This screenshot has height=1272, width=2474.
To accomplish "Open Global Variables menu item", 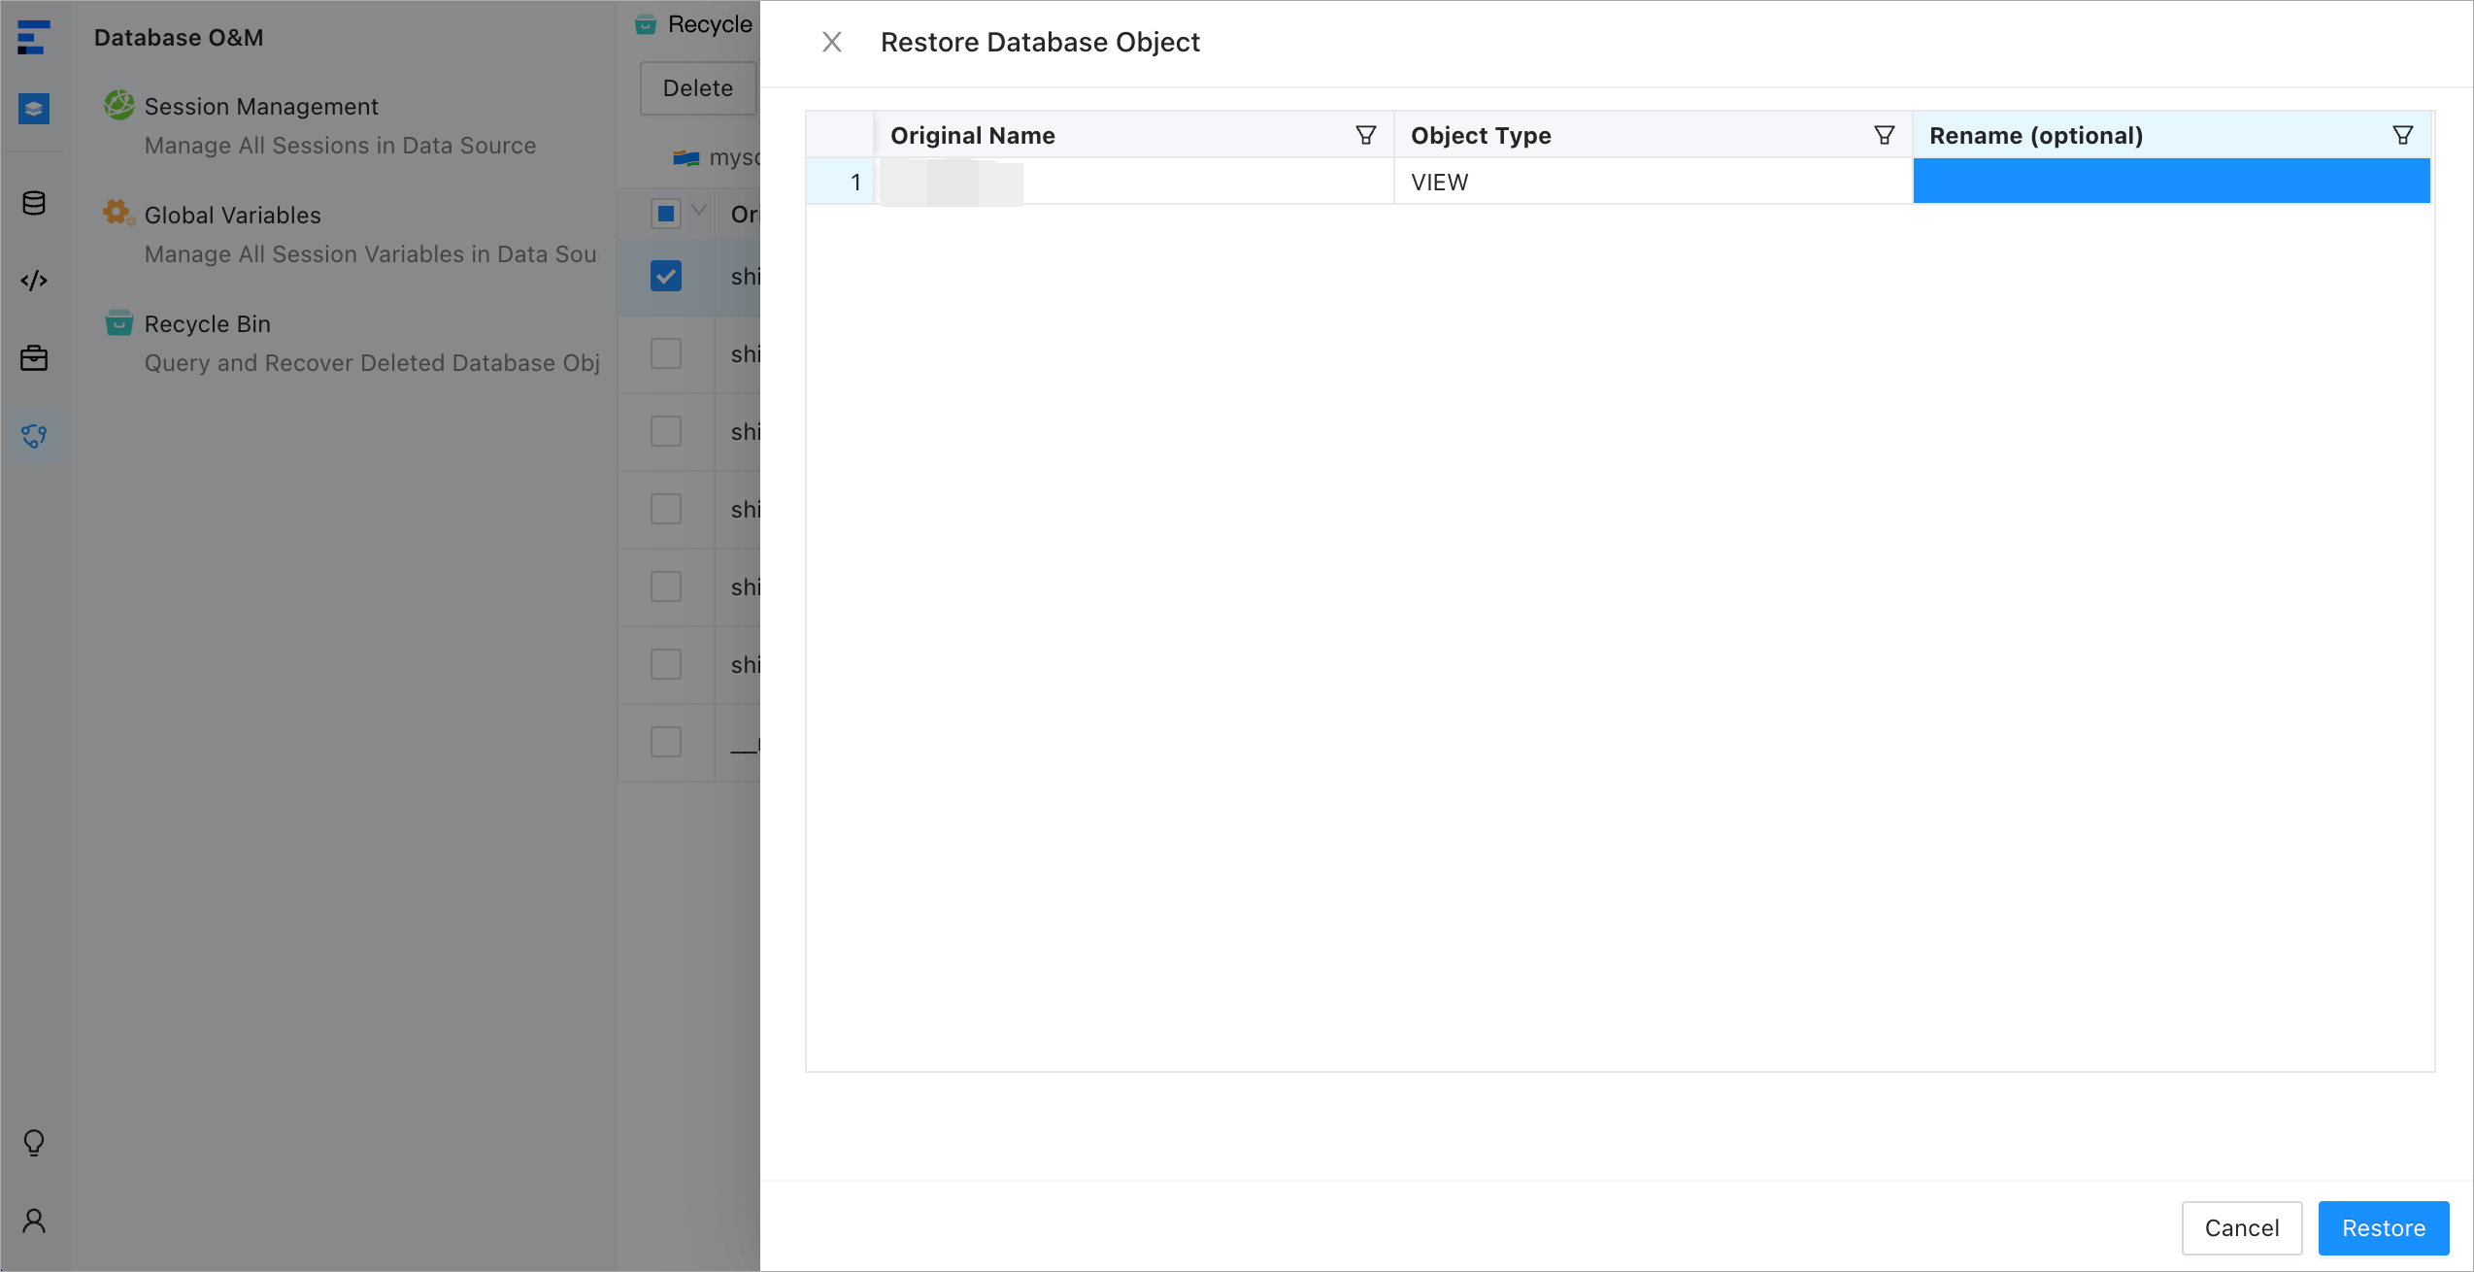I will pos(232,215).
